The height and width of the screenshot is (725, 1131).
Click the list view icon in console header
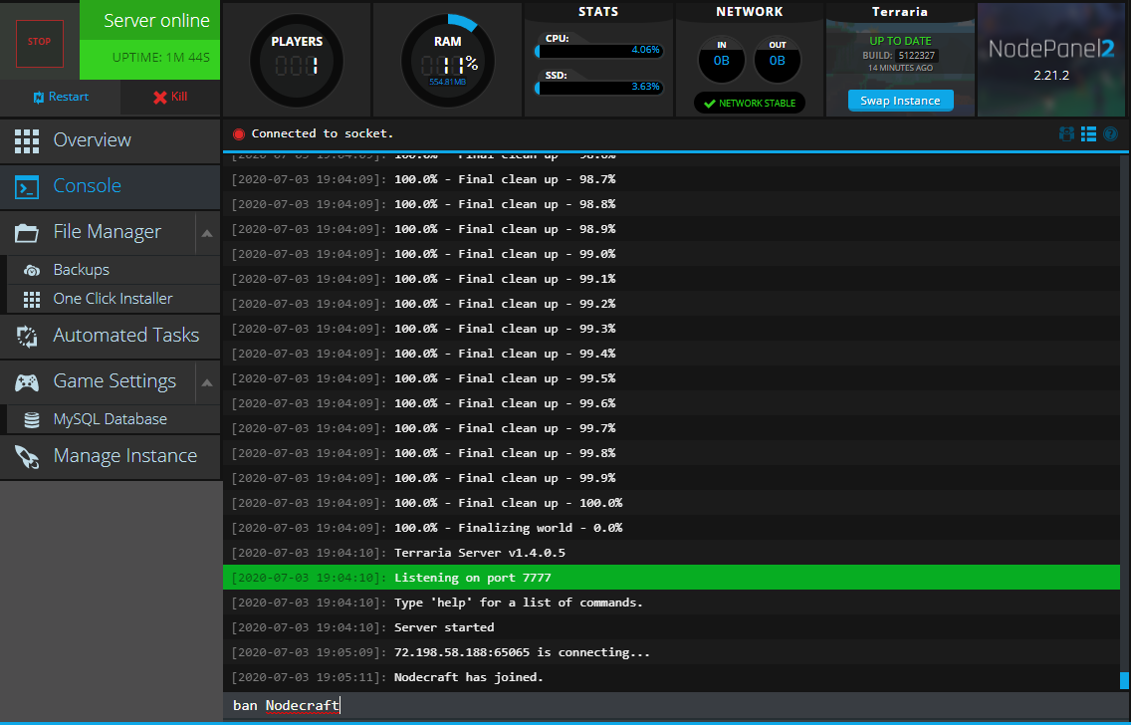pos(1088,133)
